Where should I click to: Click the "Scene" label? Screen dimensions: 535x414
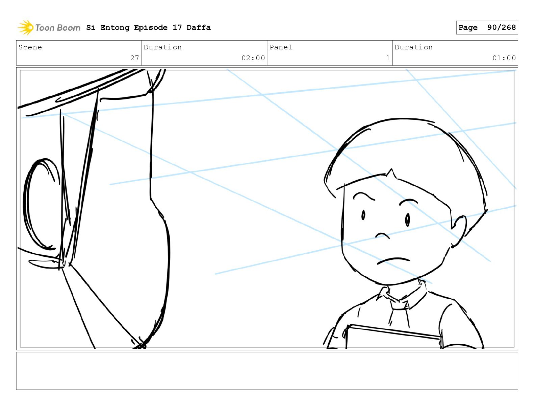(30, 47)
